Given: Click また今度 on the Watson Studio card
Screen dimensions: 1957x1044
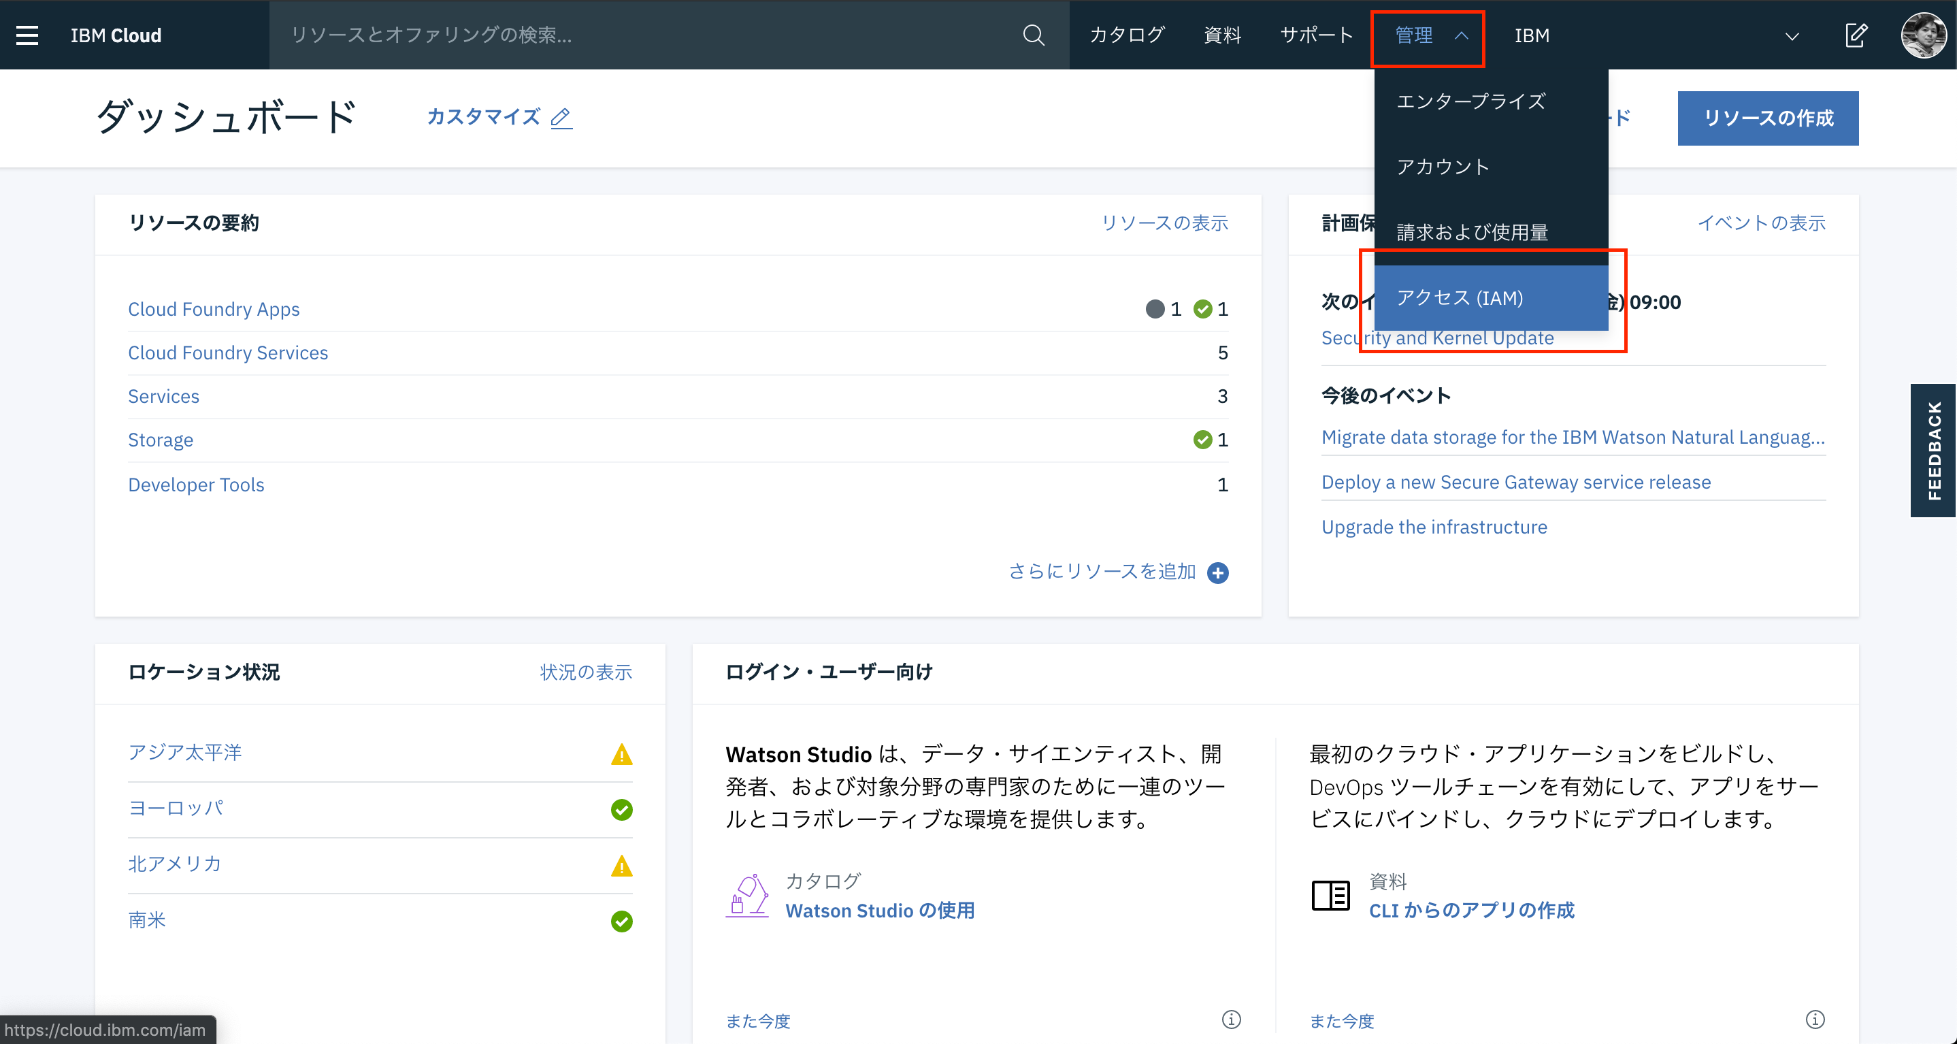Looking at the screenshot, I should [757, 1022].
